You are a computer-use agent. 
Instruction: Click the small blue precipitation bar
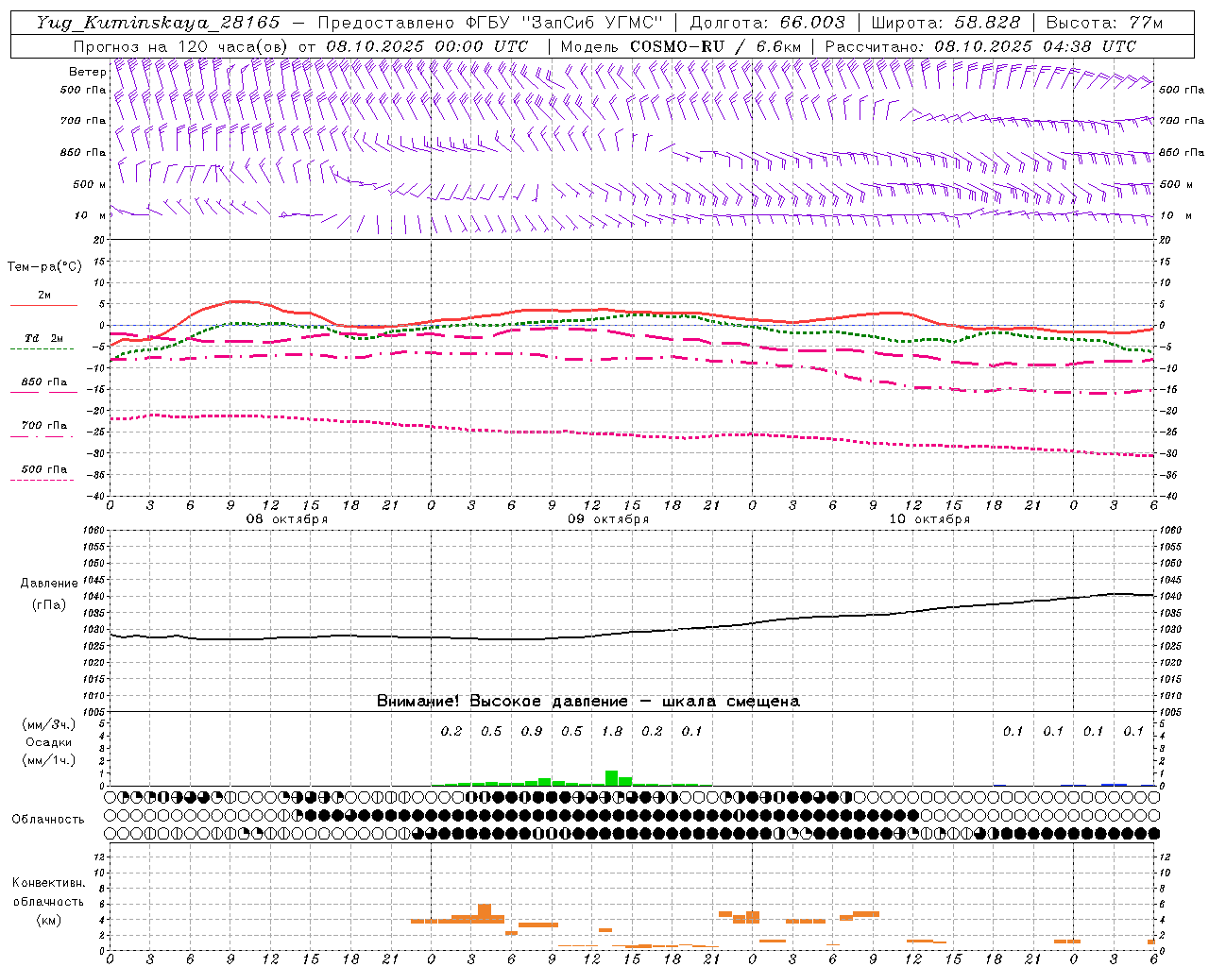1115,784
